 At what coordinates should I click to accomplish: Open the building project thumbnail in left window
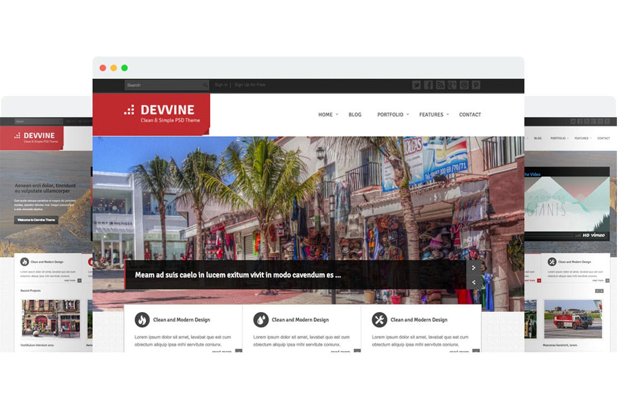(x=51, y=319)
